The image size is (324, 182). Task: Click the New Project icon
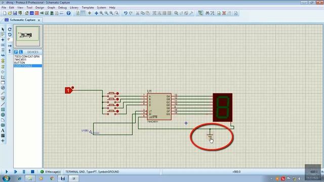(x=5, y=13)
